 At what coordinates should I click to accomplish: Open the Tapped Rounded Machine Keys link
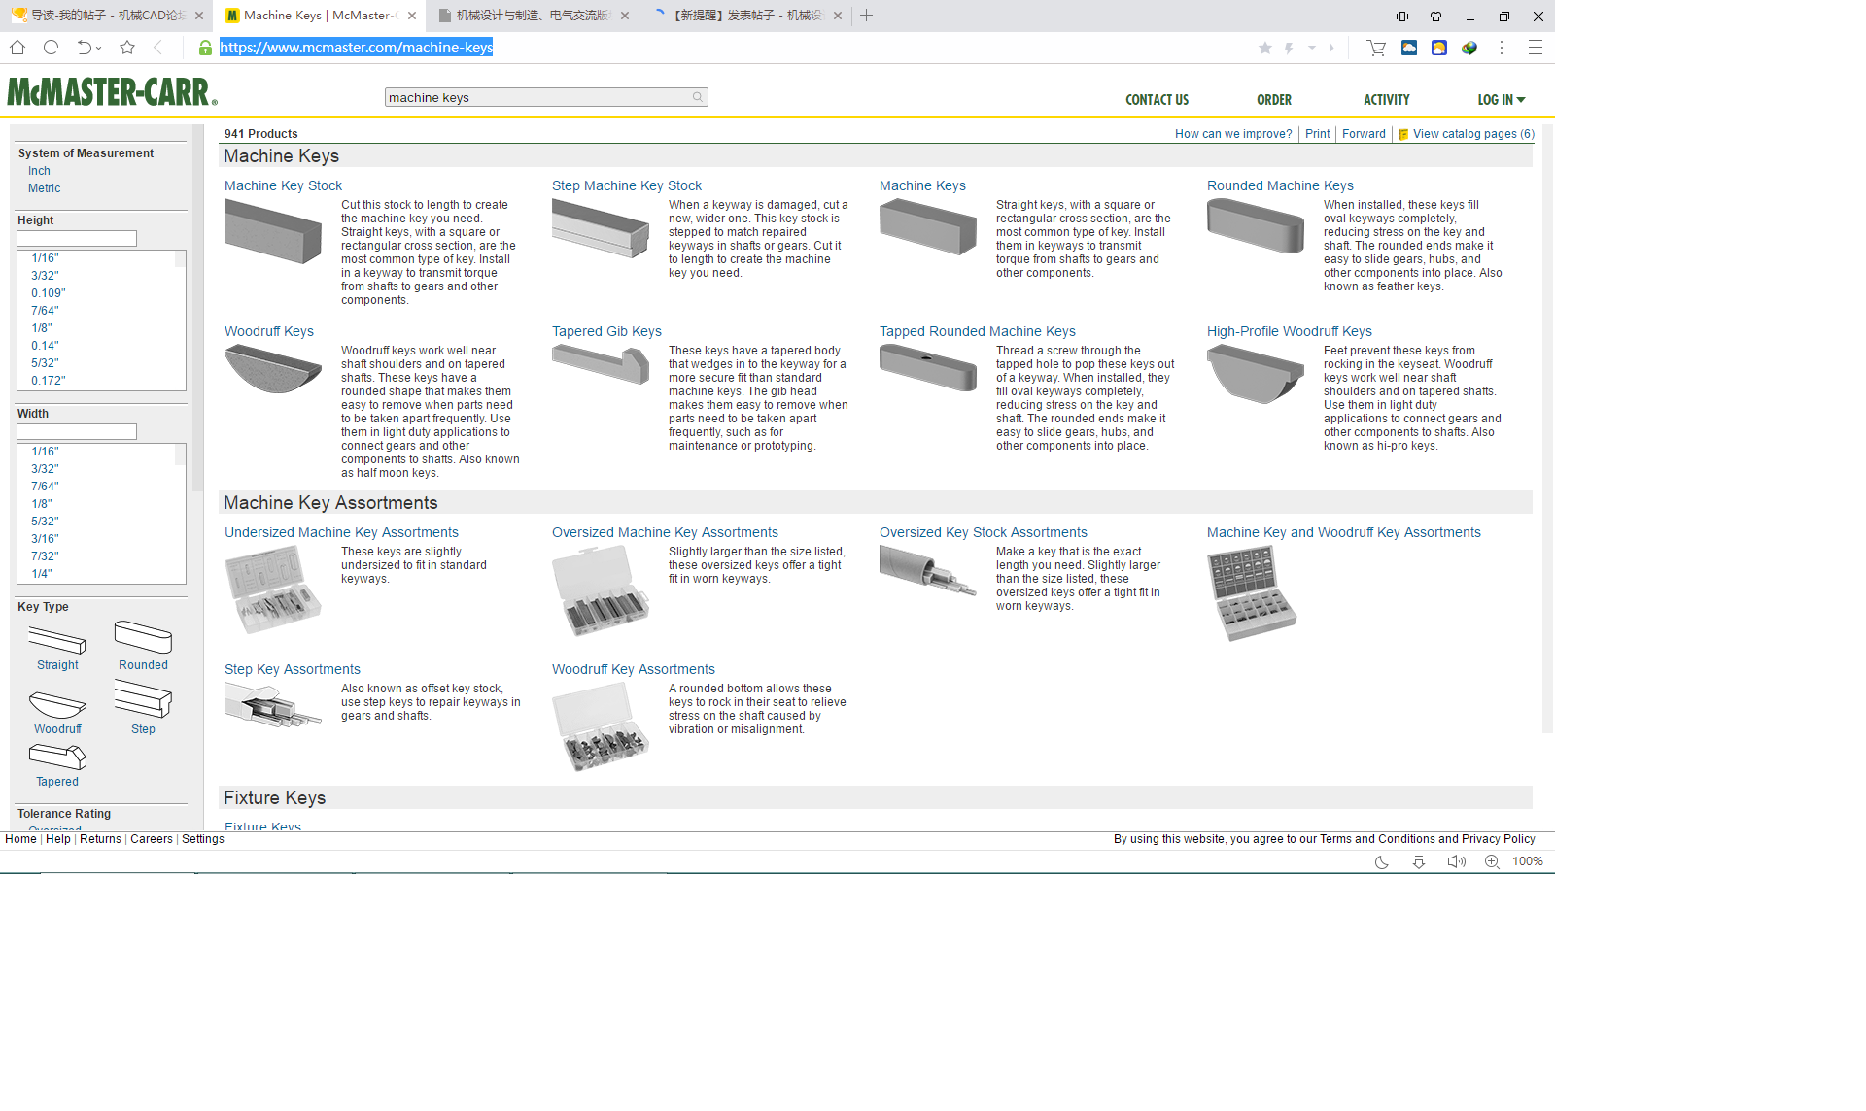(x=978, y=331)
